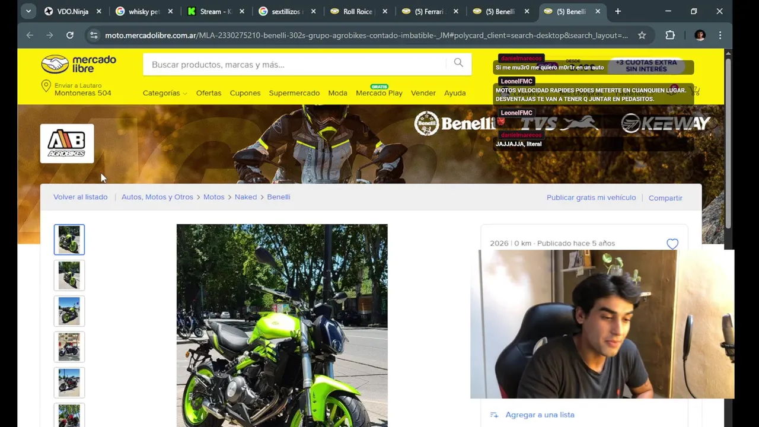Click the search magnifier icon
Image resolution: width=759 pixels, height=427 pixels.
[x=458, y=63]
